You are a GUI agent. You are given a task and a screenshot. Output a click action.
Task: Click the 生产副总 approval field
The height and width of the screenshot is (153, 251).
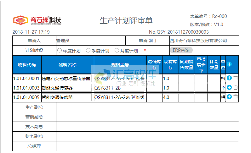click(x=147, y=107)
